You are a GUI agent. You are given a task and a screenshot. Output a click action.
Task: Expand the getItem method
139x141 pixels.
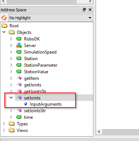point(11,78)
